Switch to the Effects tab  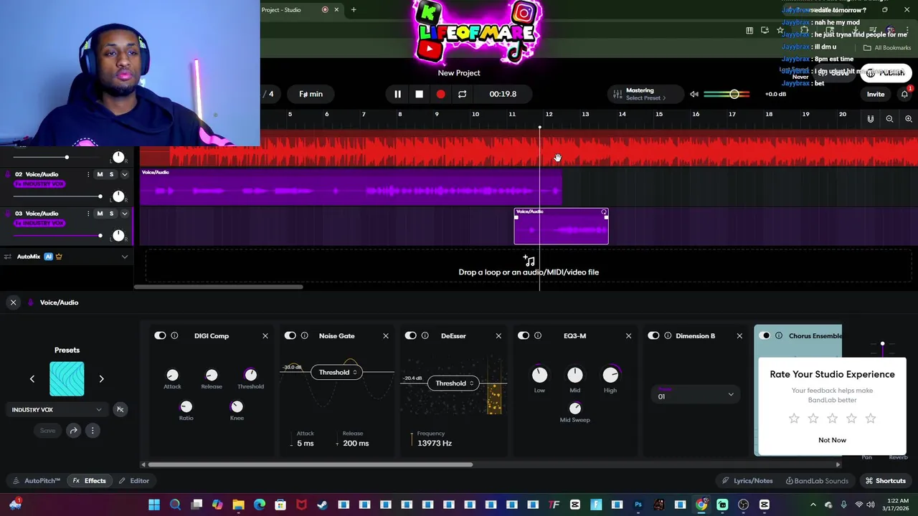[x=90, y=481]
